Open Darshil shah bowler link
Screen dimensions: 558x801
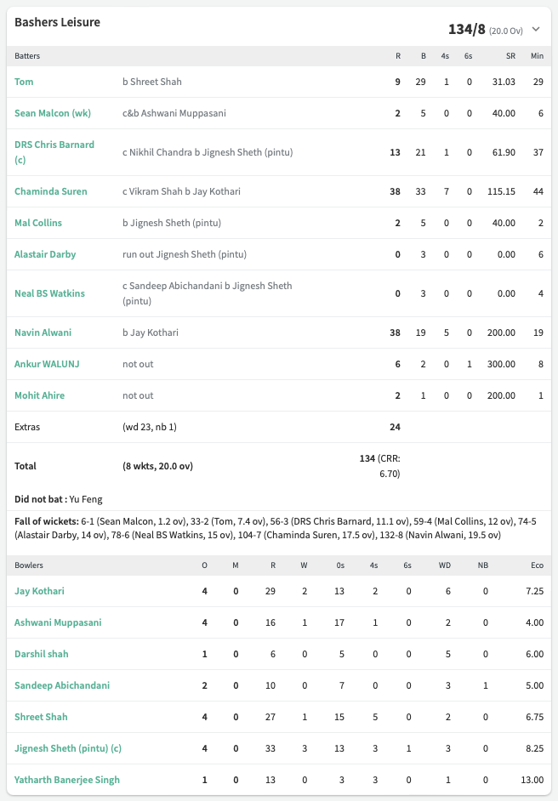(42, 654)
